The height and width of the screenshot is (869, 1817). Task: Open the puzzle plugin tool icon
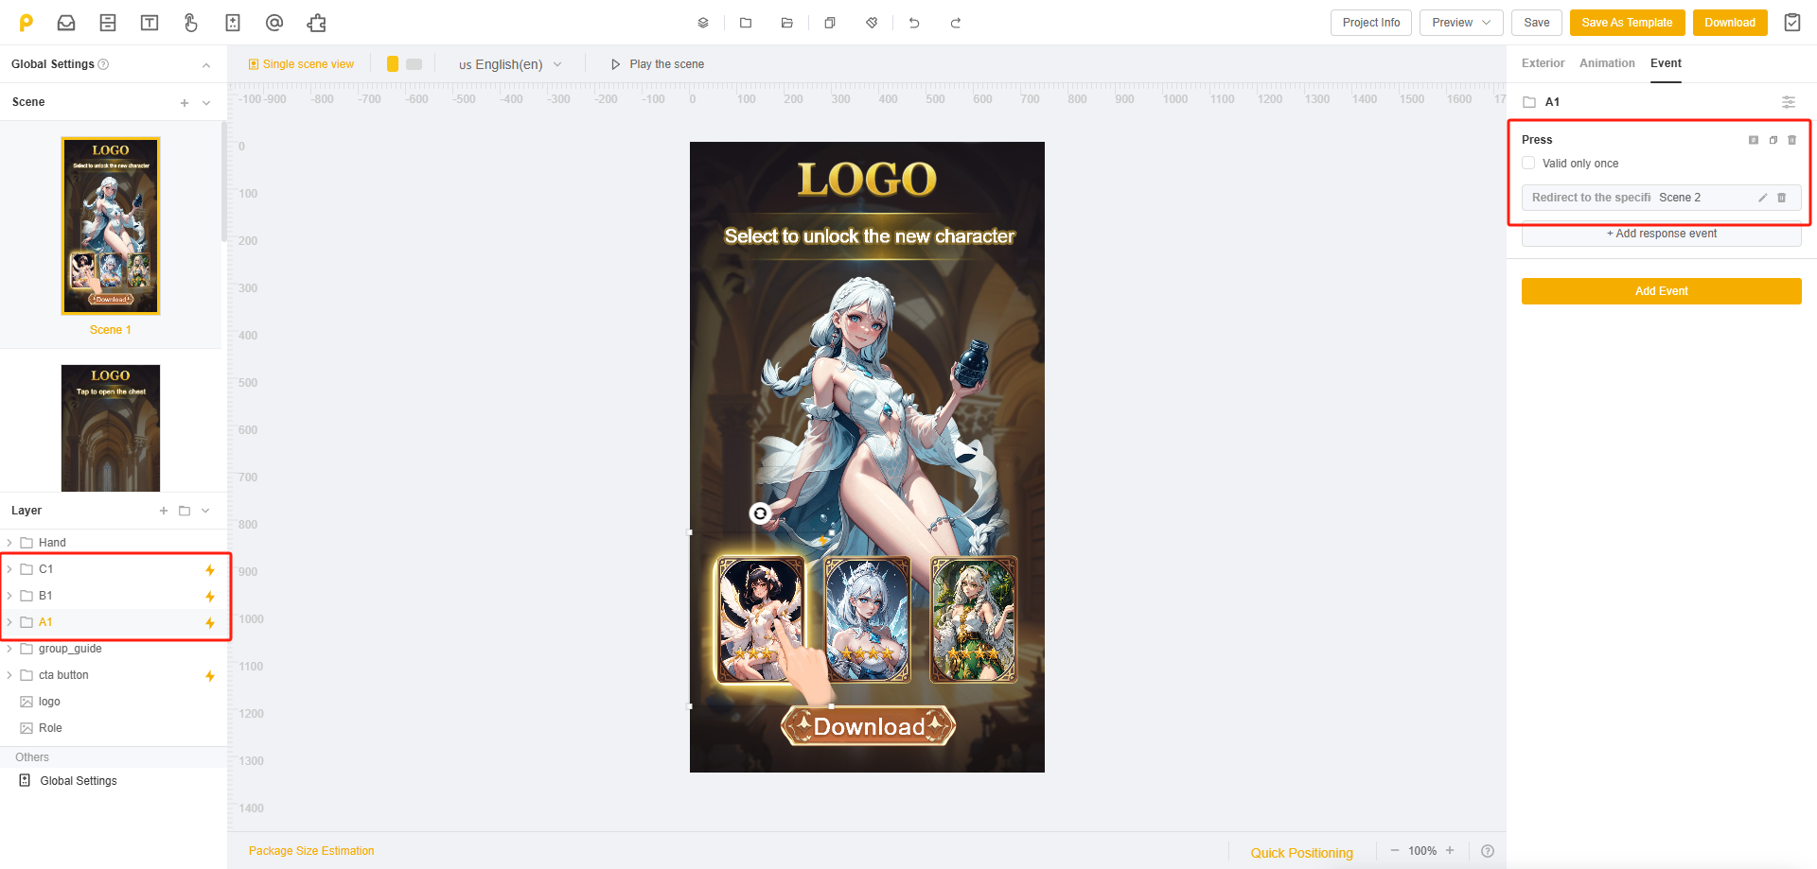click(316, 23)
